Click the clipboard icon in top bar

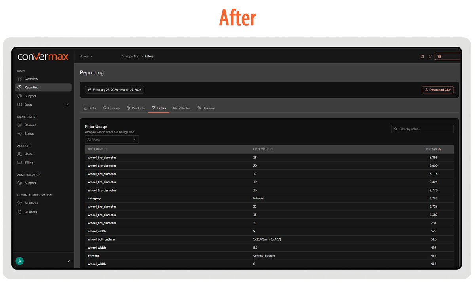tap(422, 57)
